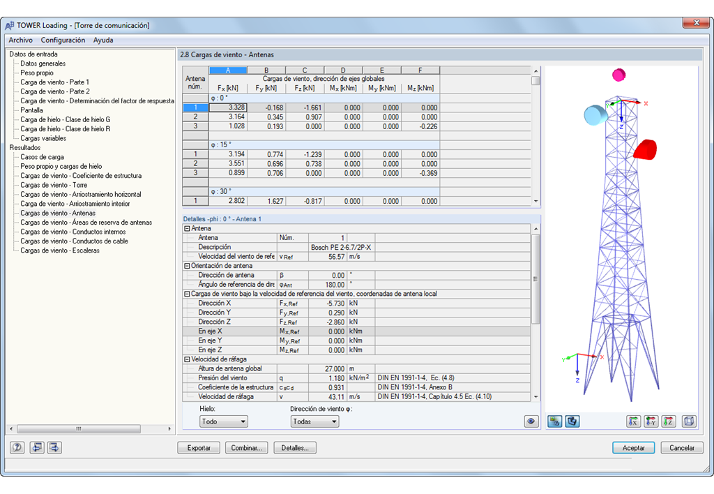Open the Dirección de viento dropdown
Image resolution: width=714 pixels, height=494 pixels.
[314, 421]
